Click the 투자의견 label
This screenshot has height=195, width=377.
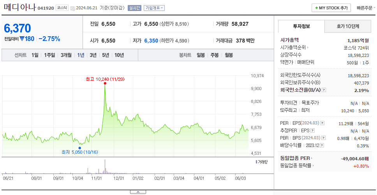point(289,103)
